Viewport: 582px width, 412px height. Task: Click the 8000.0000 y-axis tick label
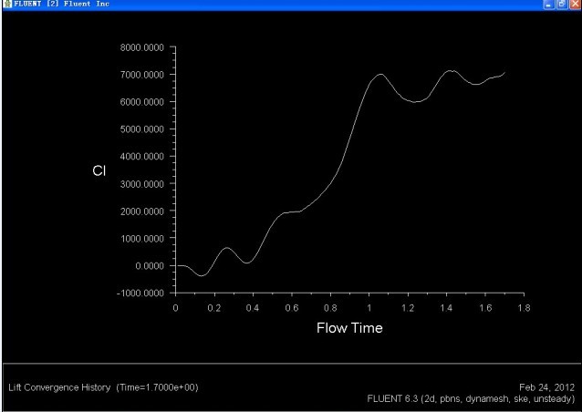click(x=141, y=46)
